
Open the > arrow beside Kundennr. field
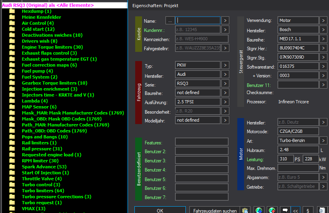225,30
